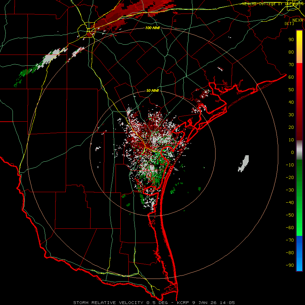Viewport: 305px width, 305px height.
Task: Click the [KT] units label above scale
Action: (x=289, y=23)
